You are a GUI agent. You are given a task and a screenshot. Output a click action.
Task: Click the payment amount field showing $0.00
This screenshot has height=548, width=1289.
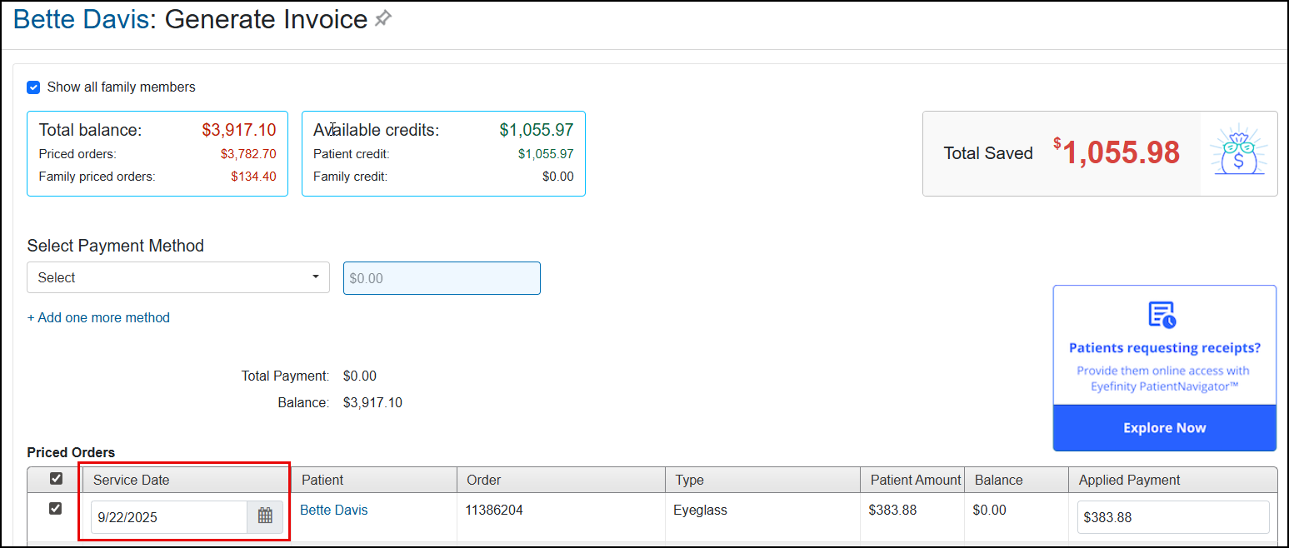point(442,278)
